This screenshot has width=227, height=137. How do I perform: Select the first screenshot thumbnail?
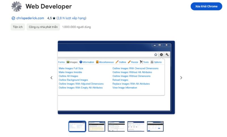[x=77, y=126]
